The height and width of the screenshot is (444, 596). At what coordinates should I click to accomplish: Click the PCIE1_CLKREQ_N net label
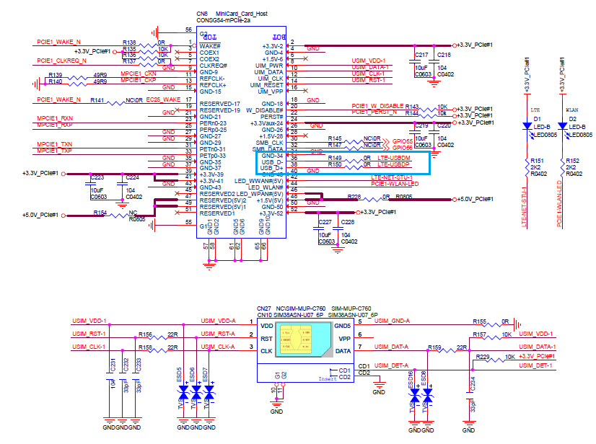click(61, 61)
